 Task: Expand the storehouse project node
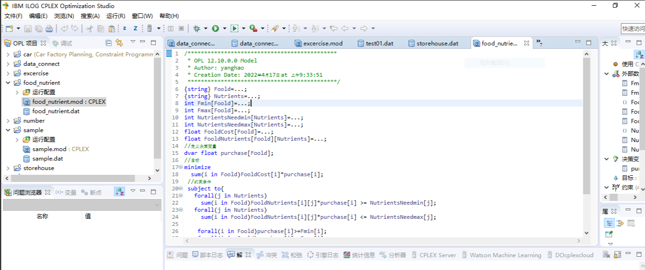tap(8, 168)
